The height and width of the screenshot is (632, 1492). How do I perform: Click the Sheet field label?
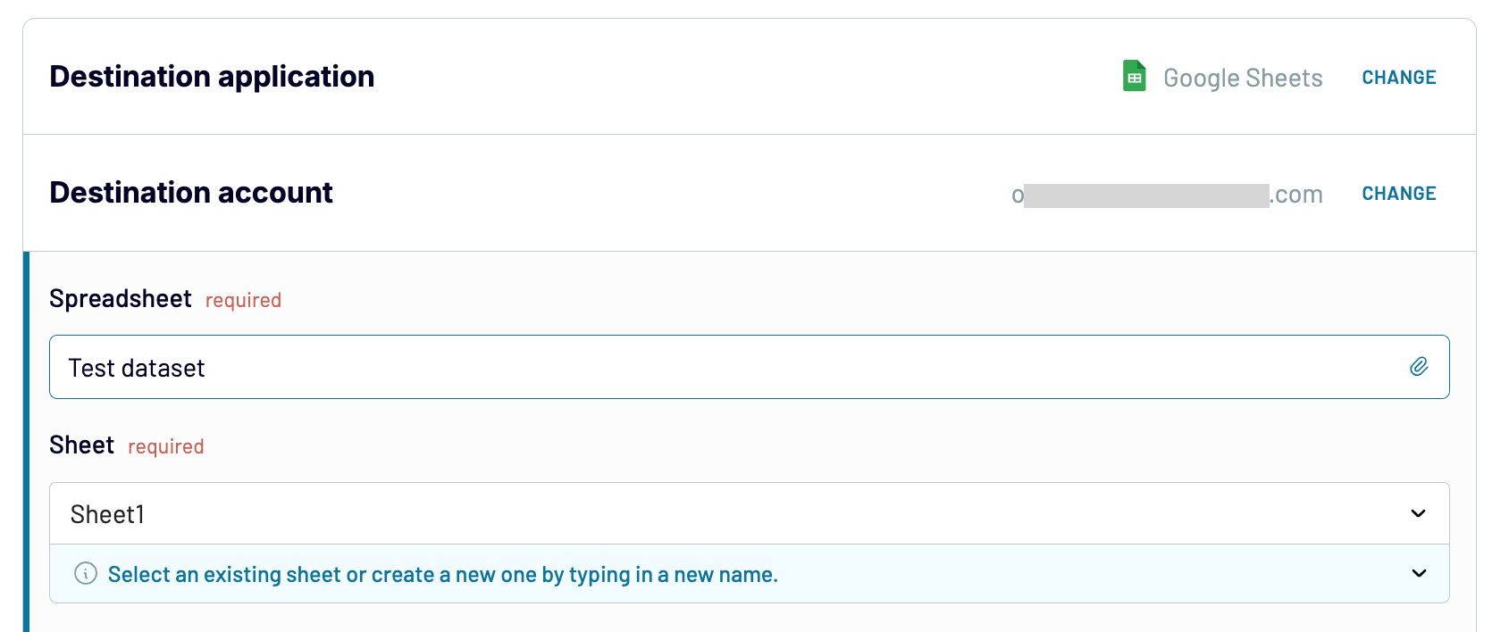(81, 445)
